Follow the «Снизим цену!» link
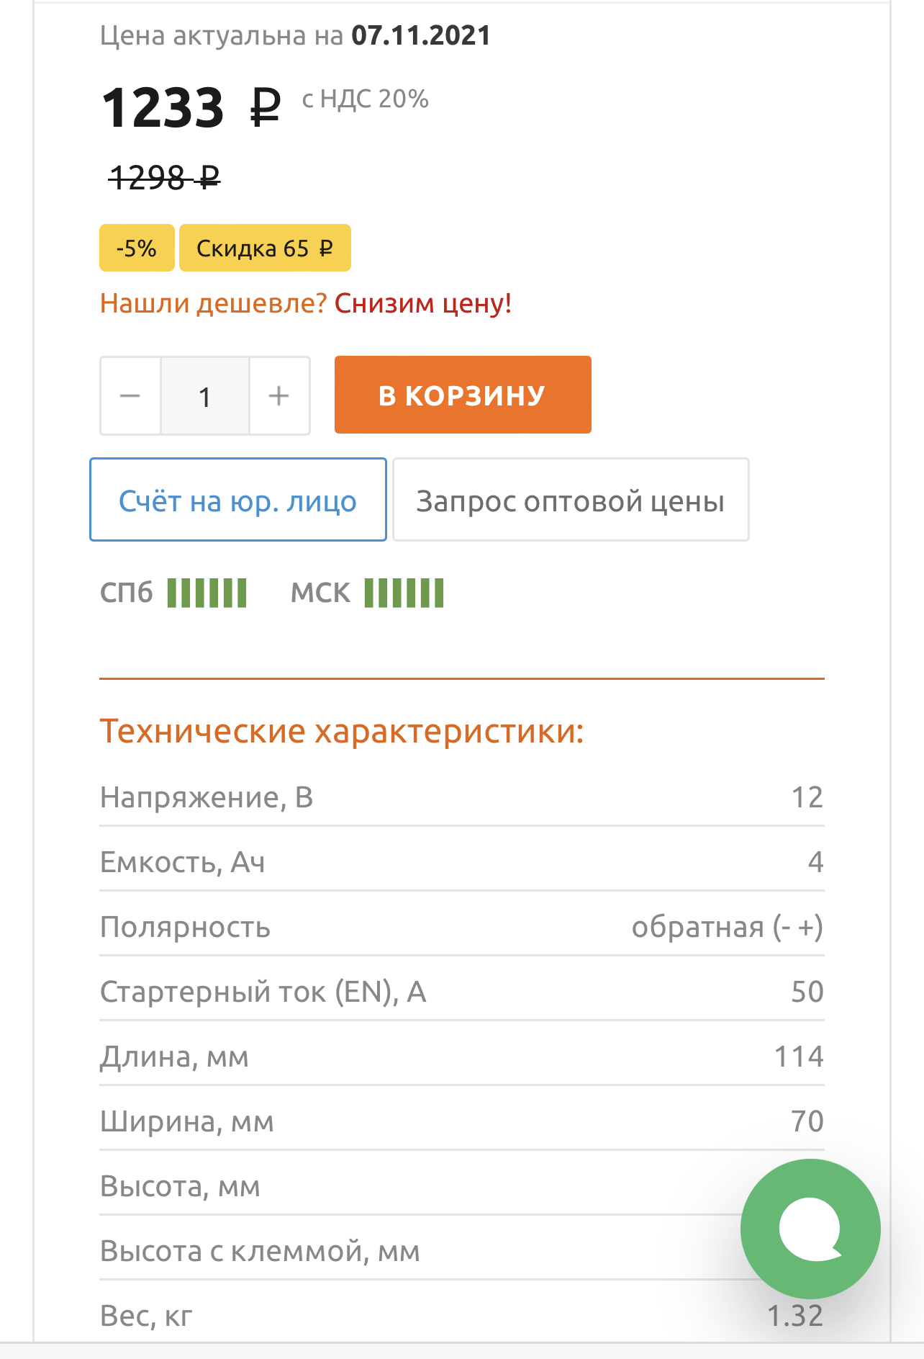Viewport: 924px width, 1359px height. tap(423, 303)
